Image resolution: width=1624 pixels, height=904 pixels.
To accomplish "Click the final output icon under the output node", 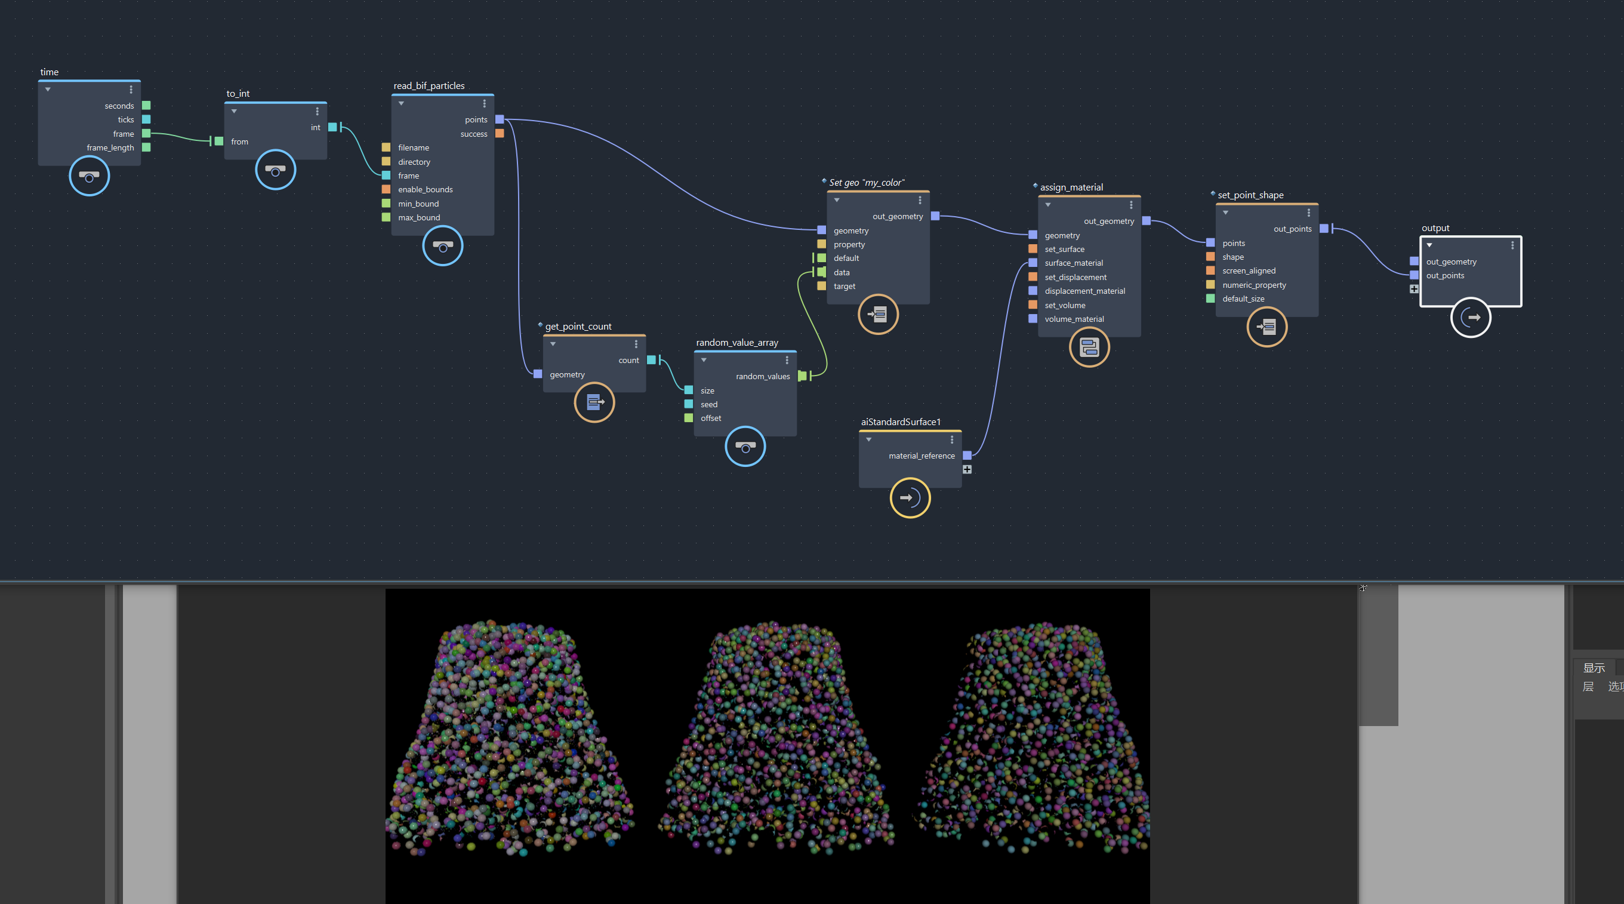I will [x=1471, y=317].
